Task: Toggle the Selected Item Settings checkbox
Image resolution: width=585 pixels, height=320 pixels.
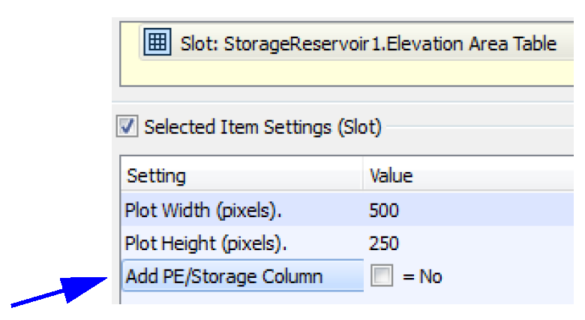Action: 127,128
